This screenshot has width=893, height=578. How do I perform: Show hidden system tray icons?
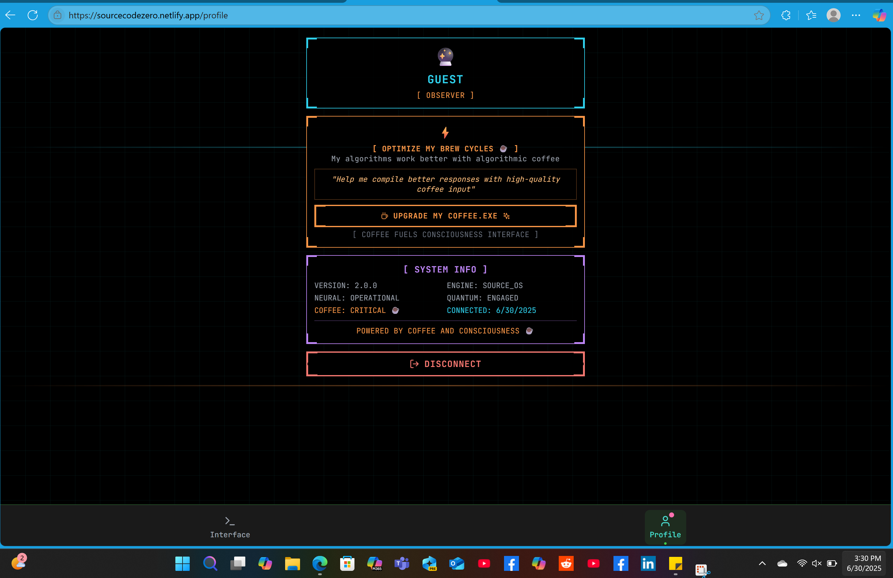tap(762, 563)
